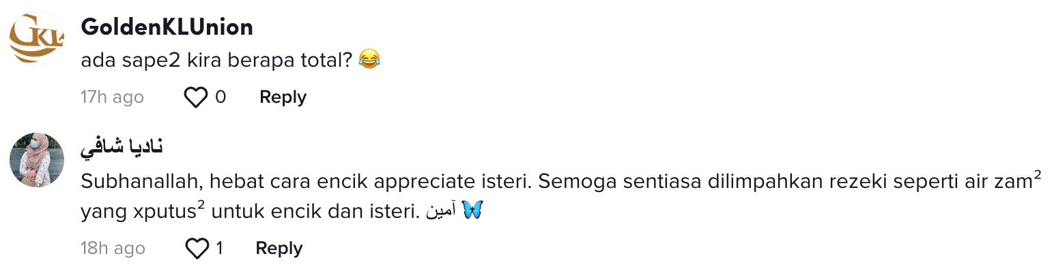Select the like count 1 beside the heart
This screenshot has width=1054, height=271.
coord(219,249)
